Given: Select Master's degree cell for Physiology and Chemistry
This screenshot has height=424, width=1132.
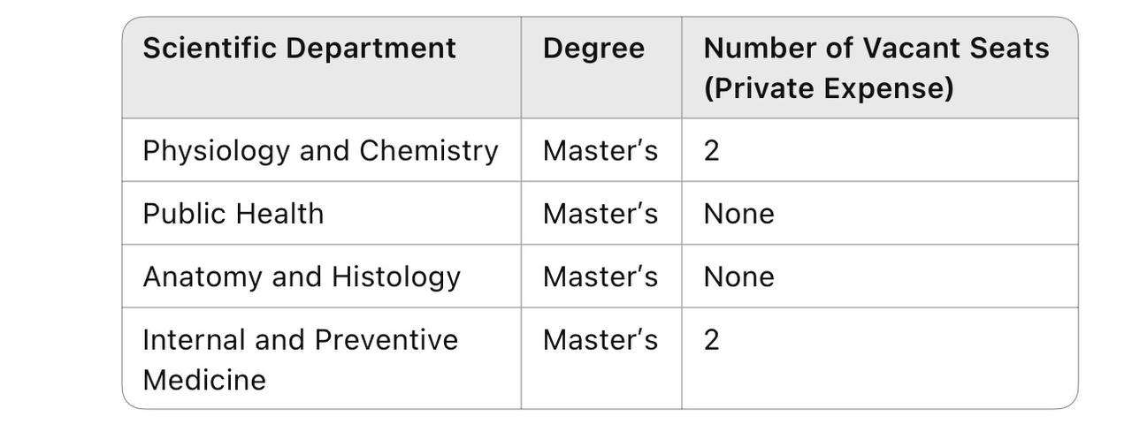Looking at the screenshot, I should (600, 151).
